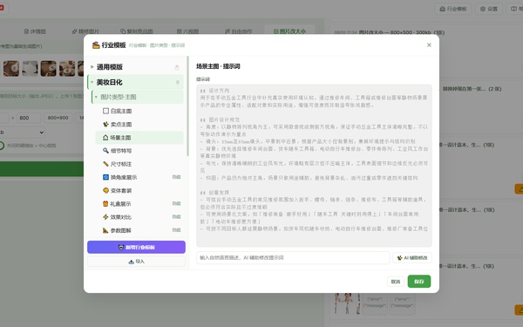
Task: Expand the 通用模版 template group
Action: [x=92, y=67]
